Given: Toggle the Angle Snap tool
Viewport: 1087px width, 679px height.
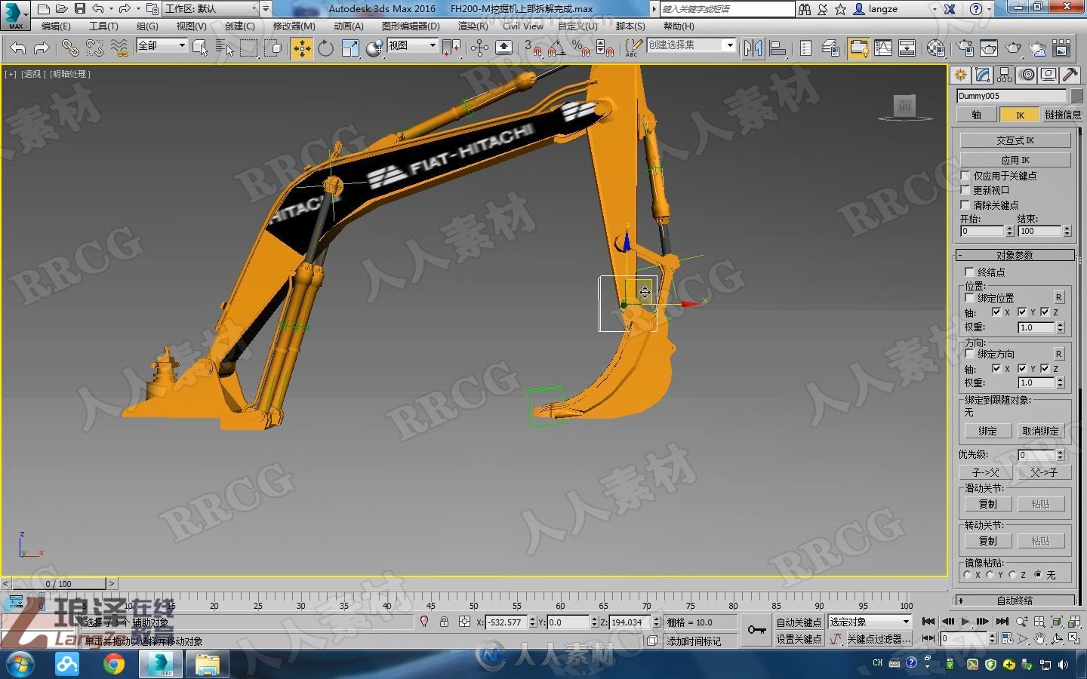Looking at the screenshot, I should click(556, 48).
